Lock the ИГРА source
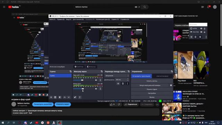This screenshot has height=125, width=222. (205, 28)
